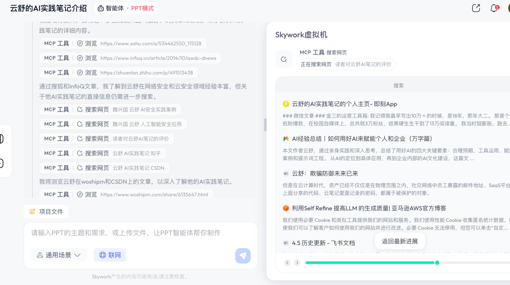Image resolution: width=510 pixels, height=285 pixels.
Task: Click the 智能体 mode label
Action: 115,8
